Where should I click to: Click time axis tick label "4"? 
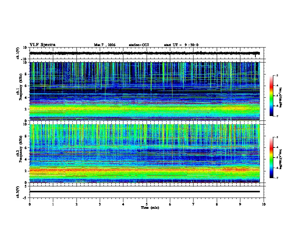point(123,204)
